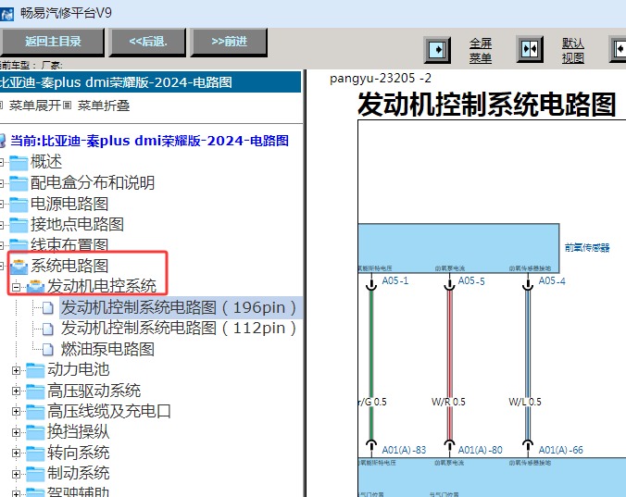
Task: Click the 返回主目录 button
Action: click(52, 42)
